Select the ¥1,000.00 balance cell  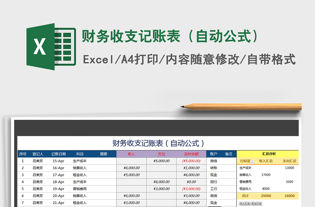[x=191, y=168]
